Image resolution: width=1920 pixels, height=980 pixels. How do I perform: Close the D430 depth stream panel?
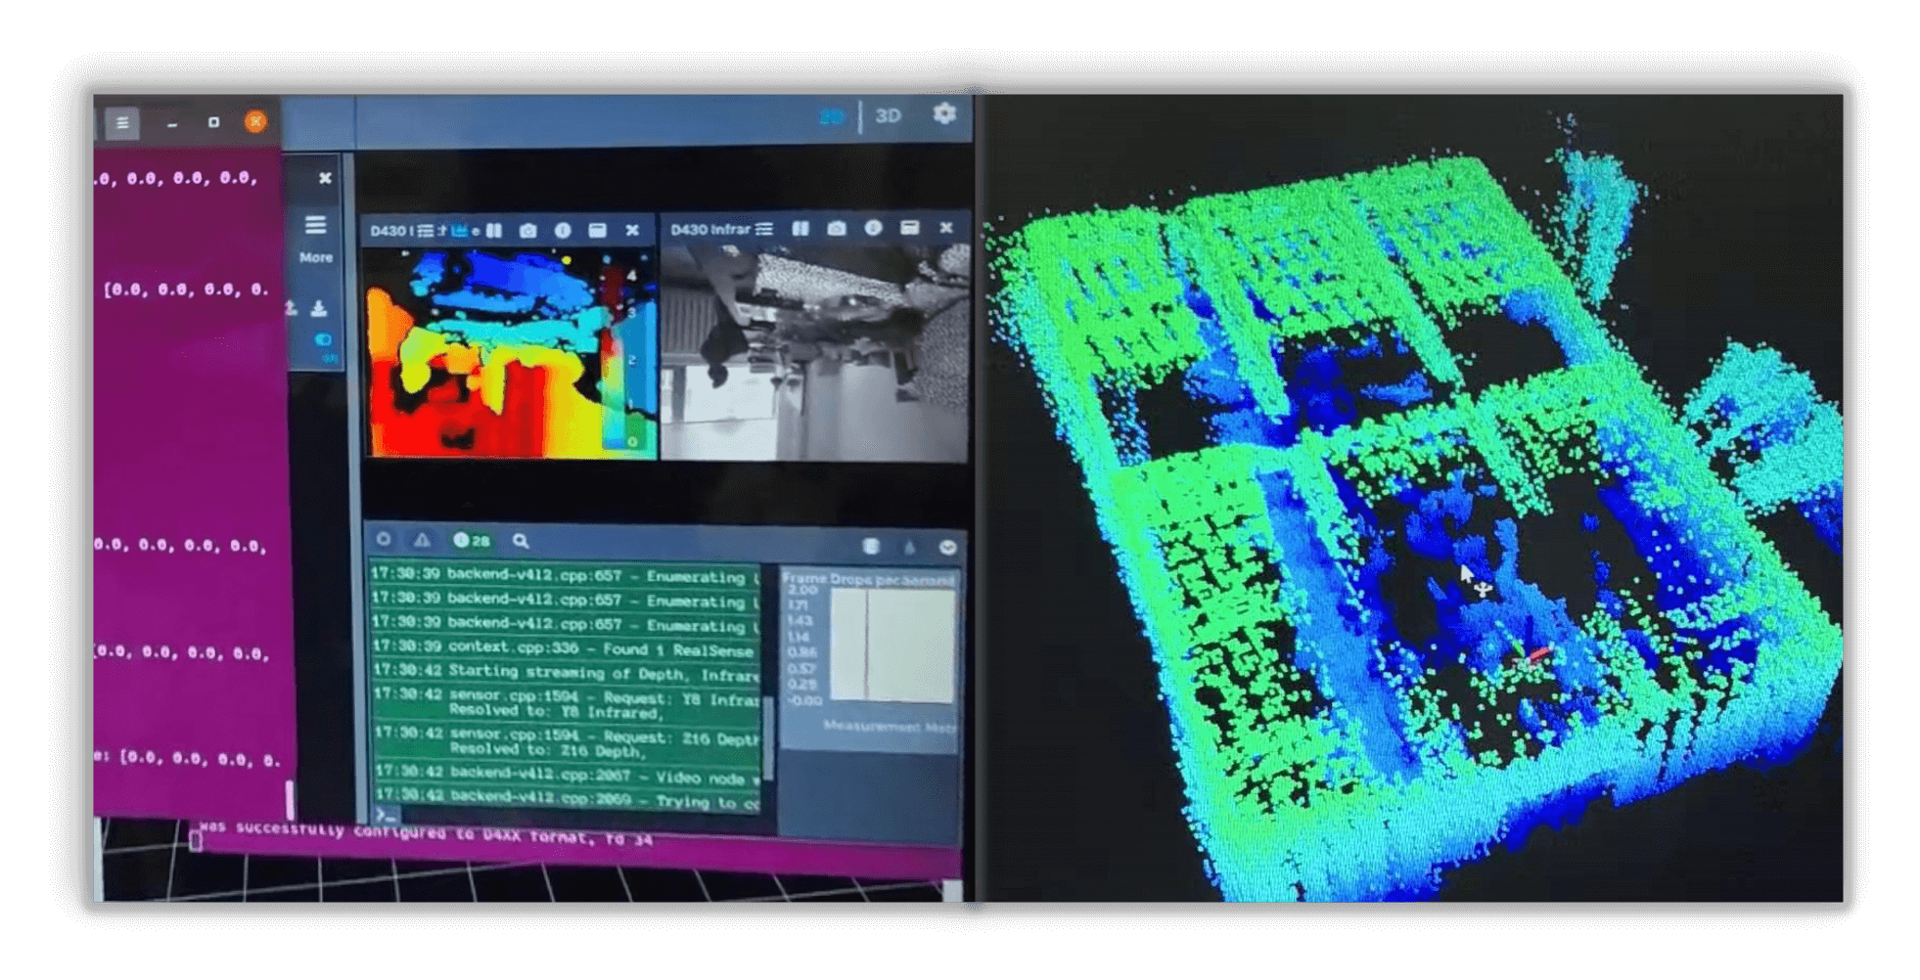632,231
